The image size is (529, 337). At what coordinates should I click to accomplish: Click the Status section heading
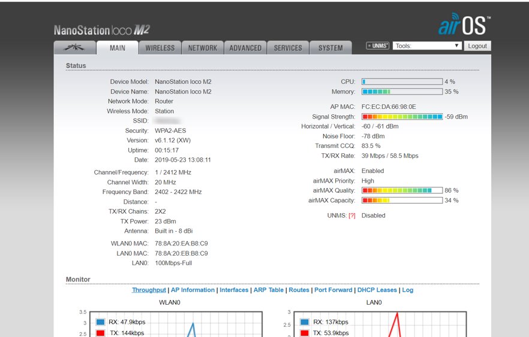pos(76,66)
